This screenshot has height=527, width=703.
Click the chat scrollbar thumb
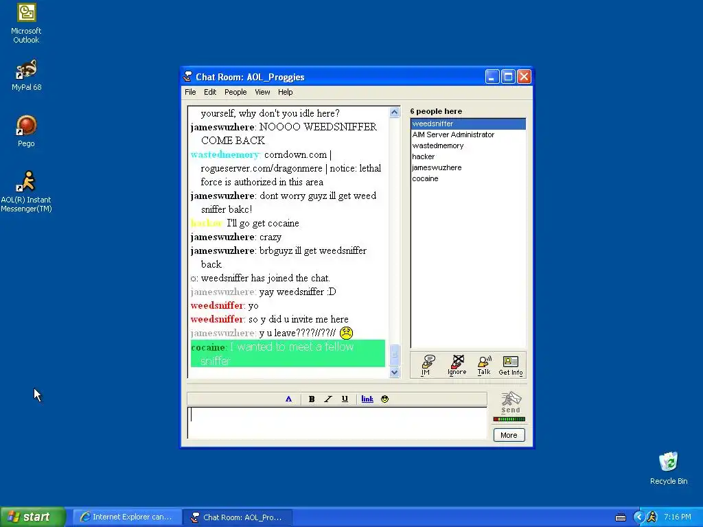pos(395,355)
